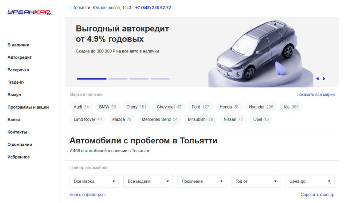Click the Автомобили с пробегом в Тольятти heading
344x203 pixels.
[143, 140]
